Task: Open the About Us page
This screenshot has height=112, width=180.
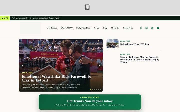Action: 115,28
